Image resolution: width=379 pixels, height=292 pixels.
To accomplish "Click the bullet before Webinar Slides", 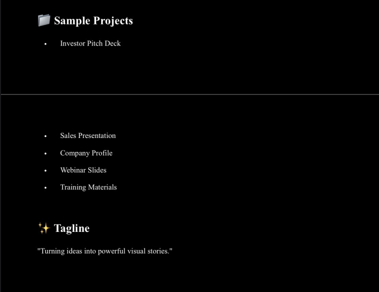I will pos(46,171).
